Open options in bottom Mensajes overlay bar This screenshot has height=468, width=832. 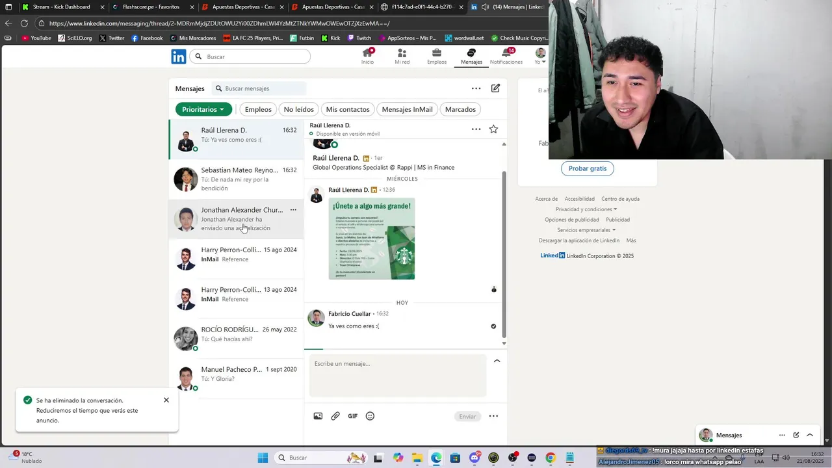coord(782,435)
